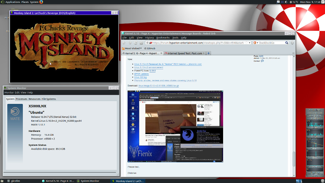Click the trash icon in bottom panel
This screenshot has height=183, width=325.
323,181
